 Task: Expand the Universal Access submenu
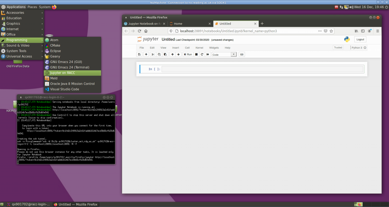[22, 56]
